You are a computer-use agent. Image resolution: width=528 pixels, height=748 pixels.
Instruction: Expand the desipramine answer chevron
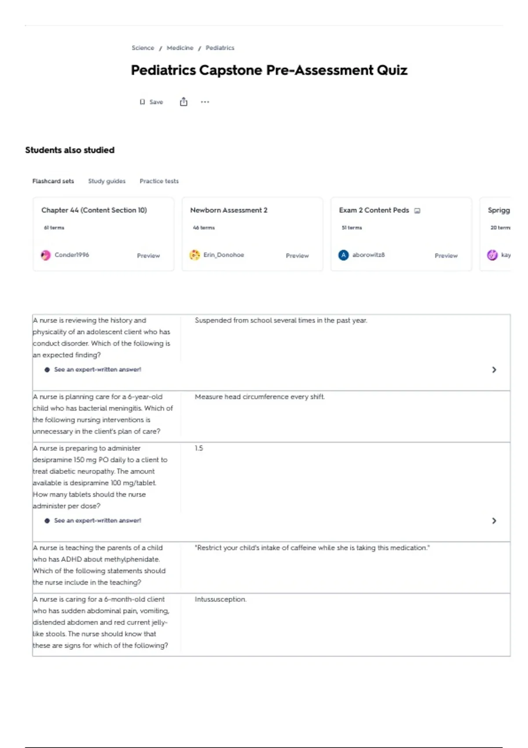pyautogui.click(x=494, y=521)
